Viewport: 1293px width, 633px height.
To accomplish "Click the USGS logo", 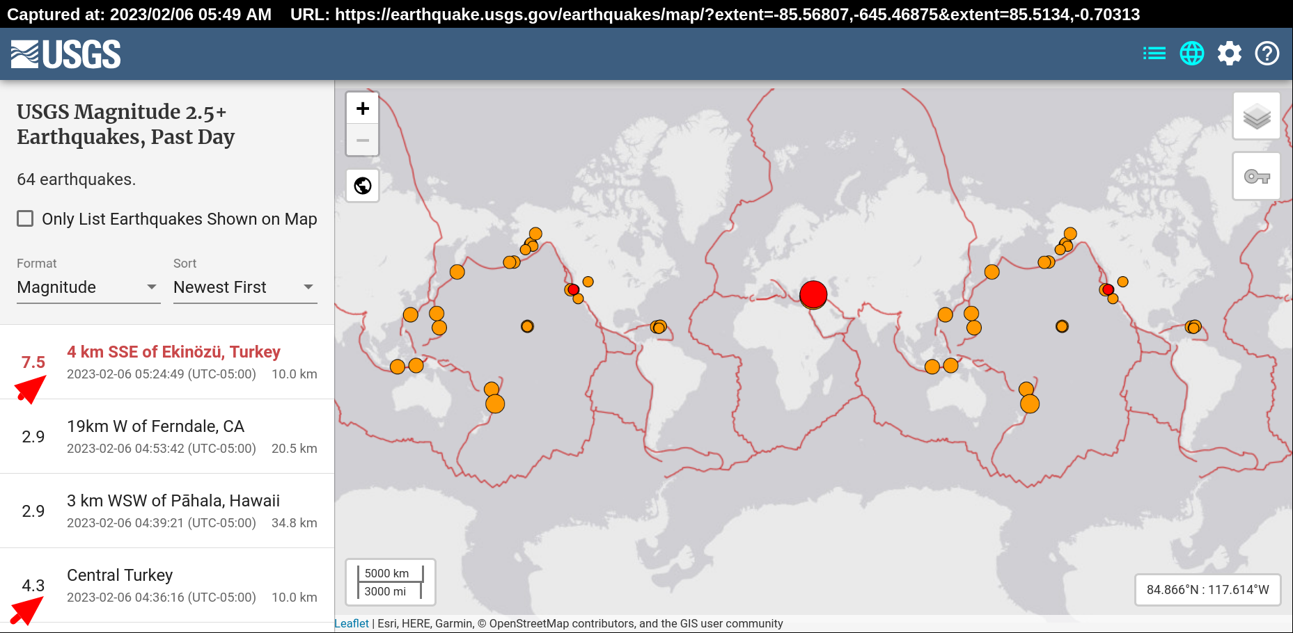I will point(66,54).
